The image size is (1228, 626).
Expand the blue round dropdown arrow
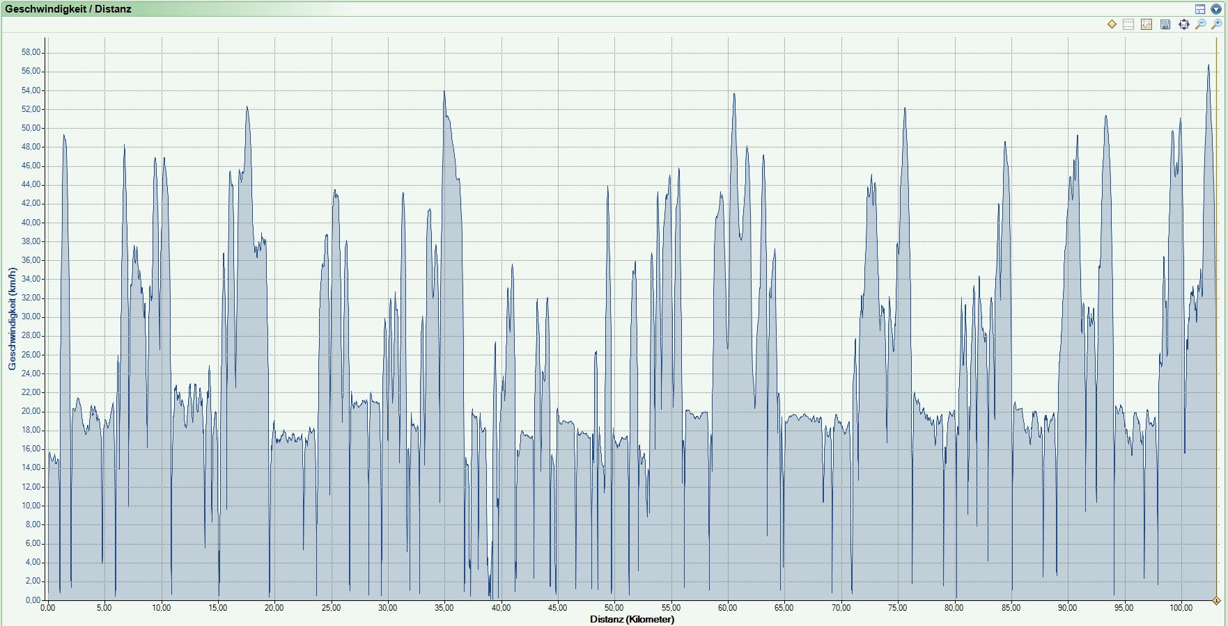1216,9
